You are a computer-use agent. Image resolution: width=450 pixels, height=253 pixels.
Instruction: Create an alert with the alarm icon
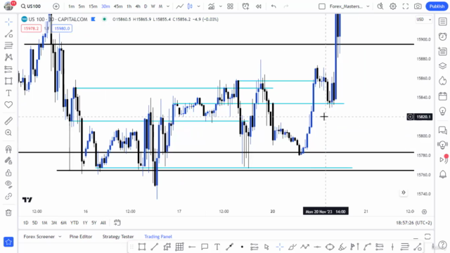click(x=245, y=6)
